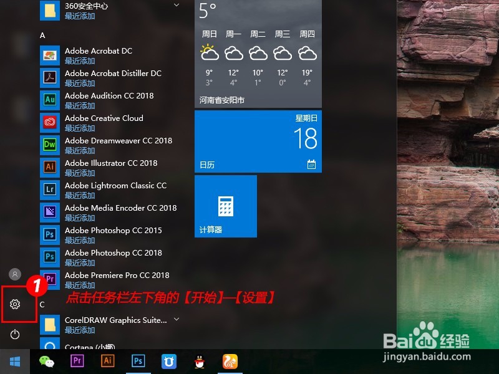Expand CorelDRAW Graphics Suite chevron
Screen dimensions: 499x374
tap(177, 319)
